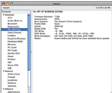Click the sidebar blue scrollbar thumb
112x93 pixels.
(29, 42)
